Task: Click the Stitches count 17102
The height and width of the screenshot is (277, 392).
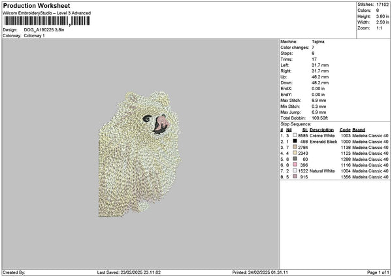Action: pyautogui.click(x=384, y=4)
